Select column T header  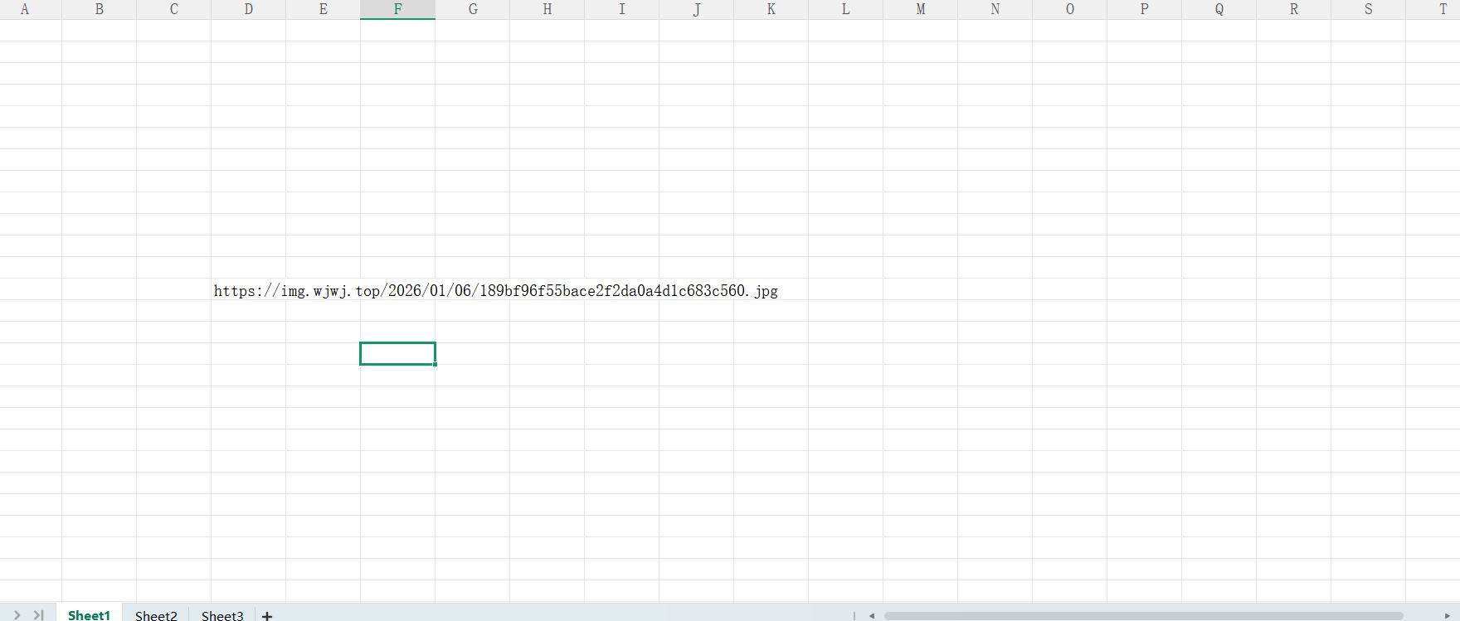[1433, 9]
